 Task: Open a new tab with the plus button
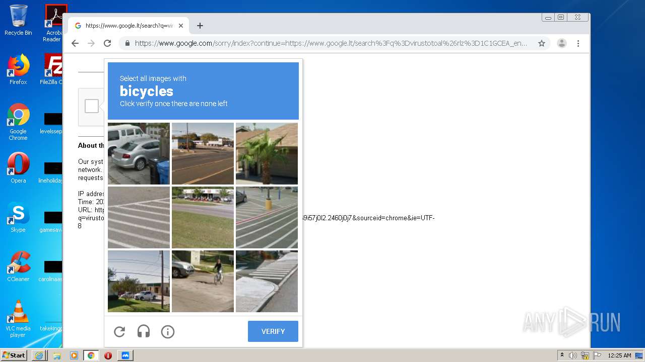click(x=200, y=26)
